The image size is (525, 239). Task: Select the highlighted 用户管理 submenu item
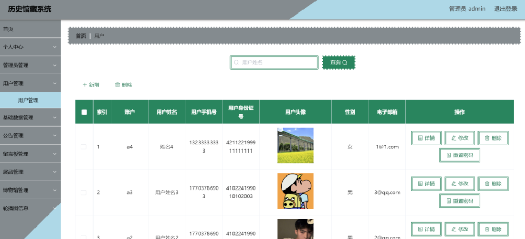(30, 100)
